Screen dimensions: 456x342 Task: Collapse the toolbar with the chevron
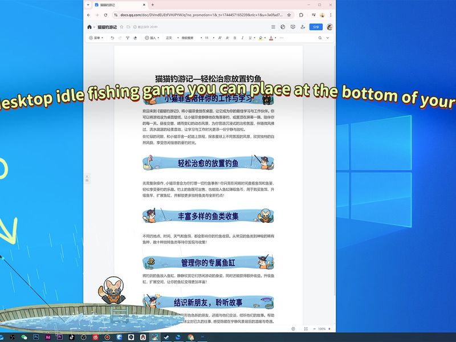(x=328, y=38)
